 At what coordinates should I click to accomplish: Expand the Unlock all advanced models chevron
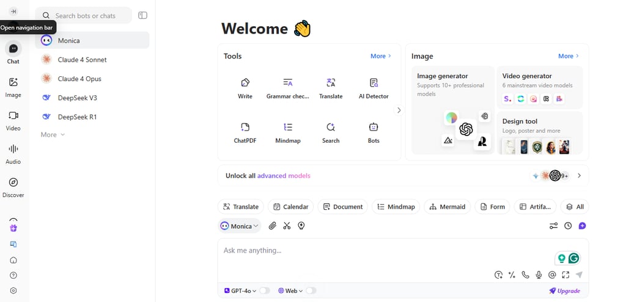point(580,175)
